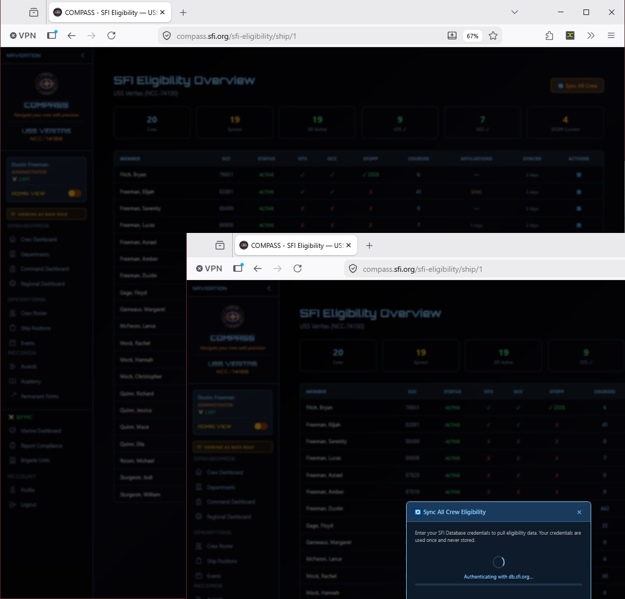The image size is (625, 599).
Task: Bookmark this page with the star icon
Action: tap(493, 35)
